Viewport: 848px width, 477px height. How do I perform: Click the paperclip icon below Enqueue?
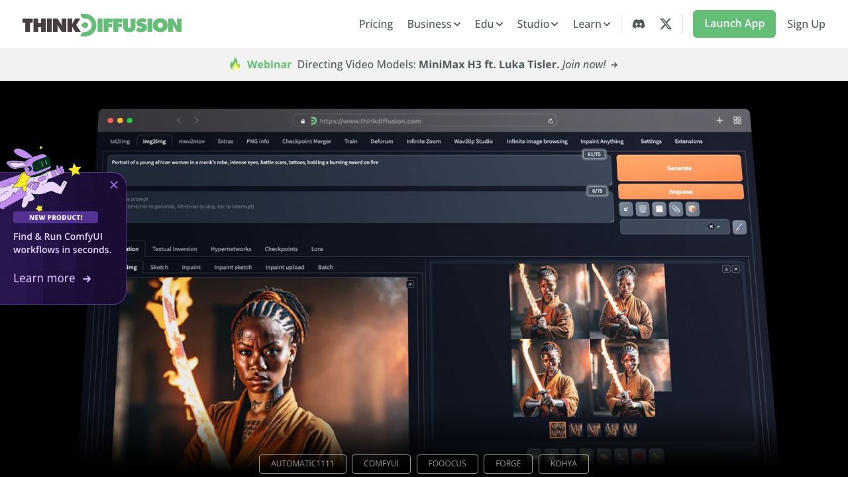point(676,209)
